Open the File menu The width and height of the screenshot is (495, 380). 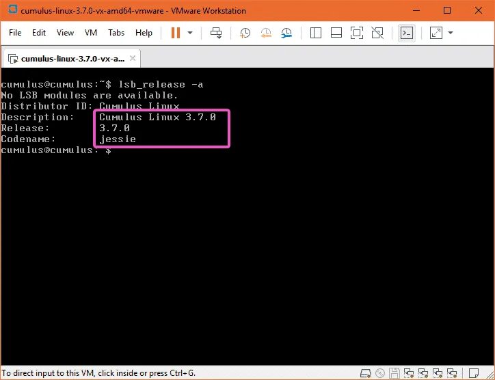tap(15, 33)
